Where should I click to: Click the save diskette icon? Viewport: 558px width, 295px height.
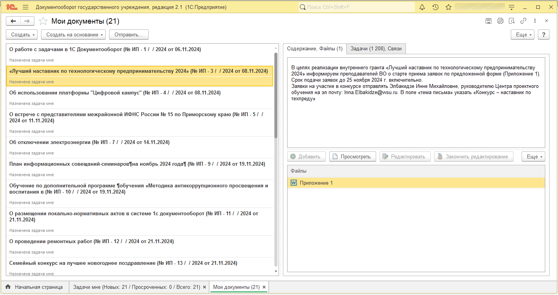click(489, 21)
